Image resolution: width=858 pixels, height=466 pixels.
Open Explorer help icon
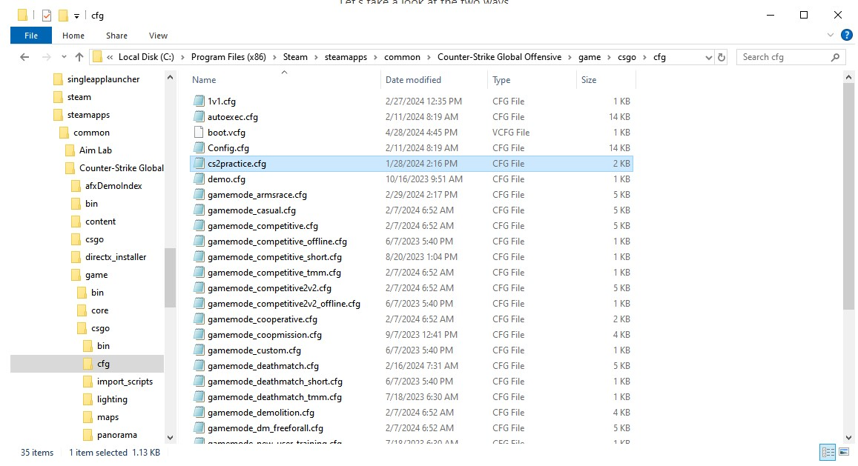(x=847, y=35)
